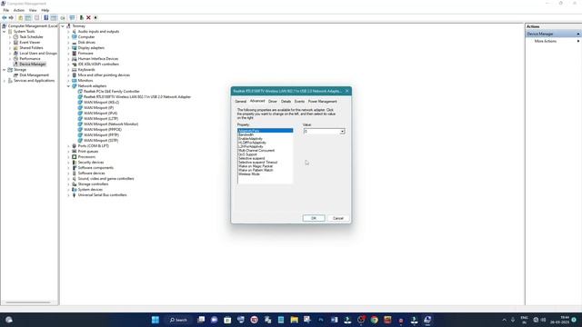
Task: Open the File menu
Action: click(x=6, y=10)
